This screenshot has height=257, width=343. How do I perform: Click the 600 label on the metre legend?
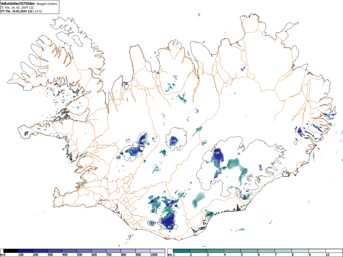[x=94, y=255]
